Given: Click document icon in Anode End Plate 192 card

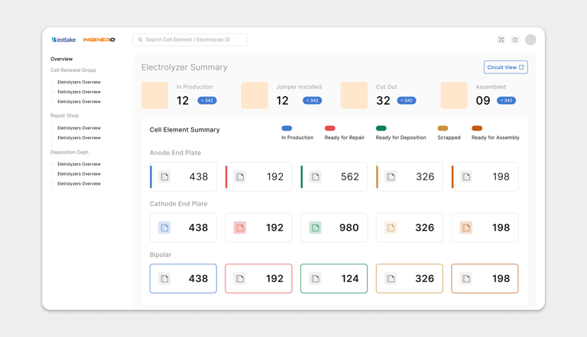Looking at the screenshot, I should tap(240, 177).
